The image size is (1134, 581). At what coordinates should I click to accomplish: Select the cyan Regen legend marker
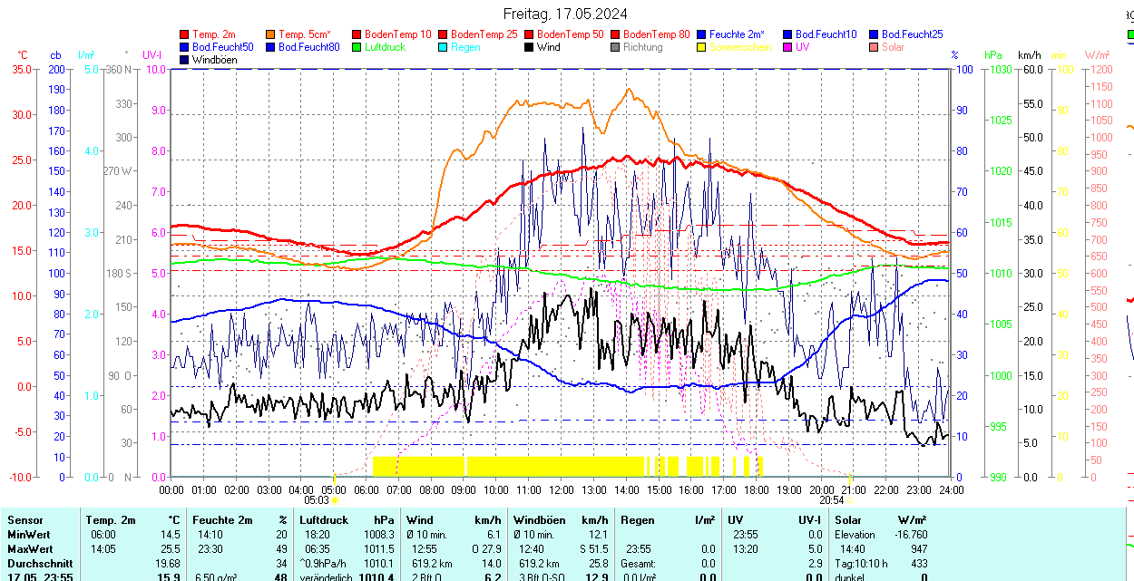(x=444, y=47)
